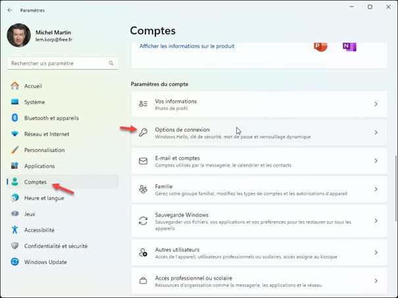The width and height of the screenshot is (398, 298).
Task: Go to Personnalisation in the sidebar
Action: (x=44, y=150)
